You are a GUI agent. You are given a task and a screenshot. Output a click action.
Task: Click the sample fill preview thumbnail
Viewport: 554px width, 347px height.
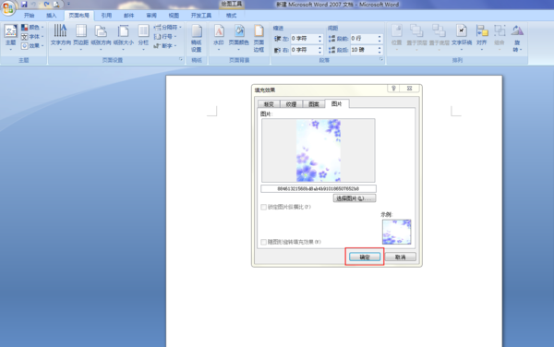(x=396, y=232)
